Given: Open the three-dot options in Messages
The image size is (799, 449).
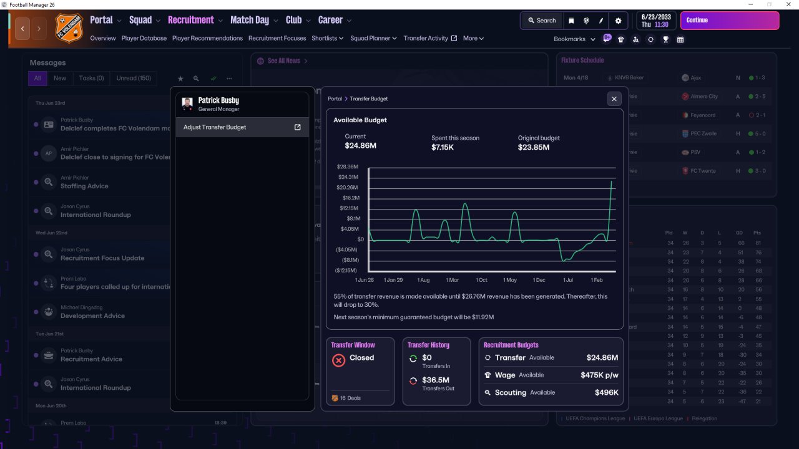Looking at the screenshot, I should pyautogui.click(x=229, y=79).
